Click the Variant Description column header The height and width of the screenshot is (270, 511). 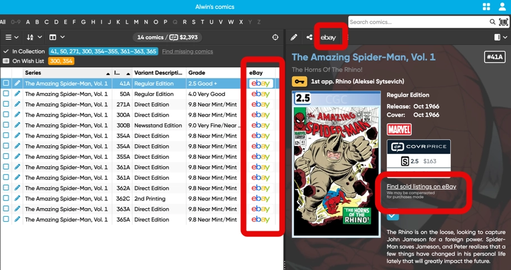pyautogui.click(x=159, y=73)
